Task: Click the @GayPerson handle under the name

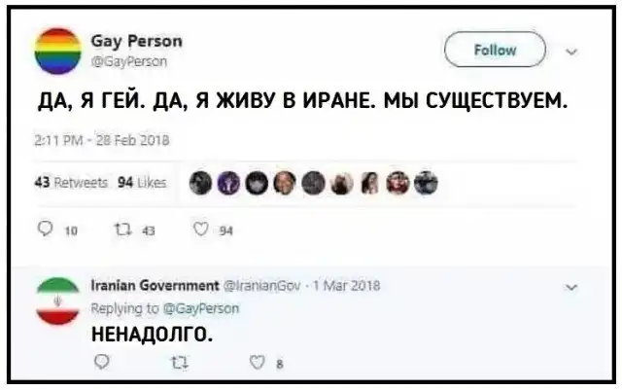Action: coord(129,61)
